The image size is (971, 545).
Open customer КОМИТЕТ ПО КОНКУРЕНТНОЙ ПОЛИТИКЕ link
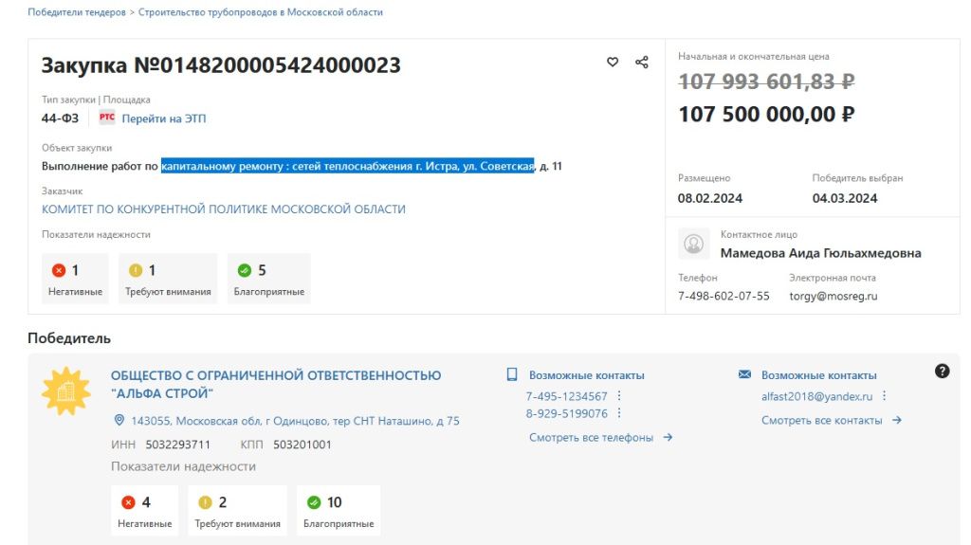pyautogui.click(x=224, y=209)
